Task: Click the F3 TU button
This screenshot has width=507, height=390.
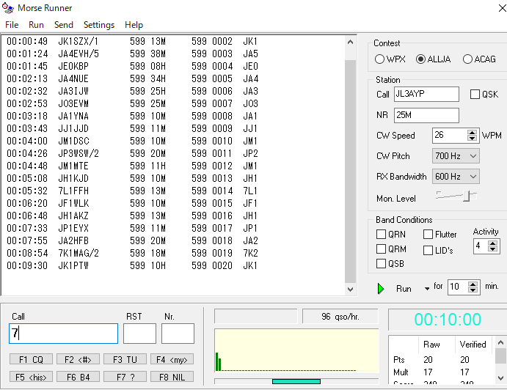Action: coord(125,359)
